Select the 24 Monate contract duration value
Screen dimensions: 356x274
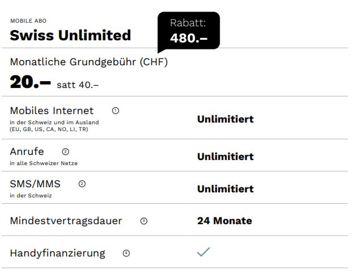[x=224, y=221]
